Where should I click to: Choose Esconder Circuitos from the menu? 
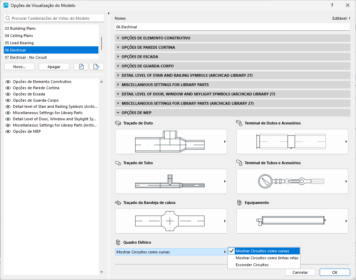pos(264,265)
